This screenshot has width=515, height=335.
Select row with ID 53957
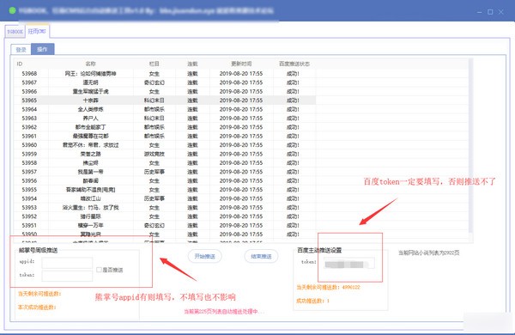point(165,172)
